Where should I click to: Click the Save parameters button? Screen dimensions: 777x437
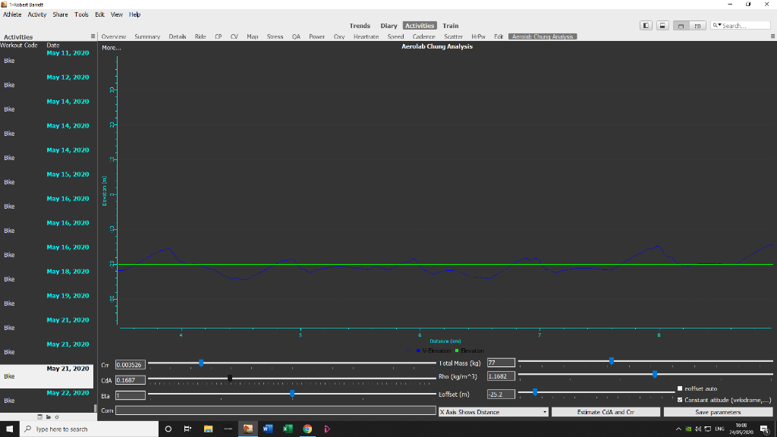(717, 411)
